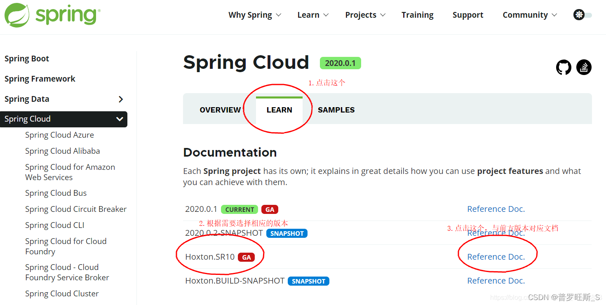Expand the Spring Data chevron
The image size is (606, 305).
pos(120,99)
